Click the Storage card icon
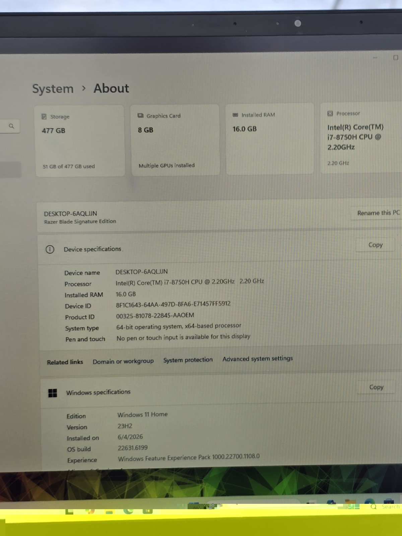The image size is (402, 536). [44, 117]
